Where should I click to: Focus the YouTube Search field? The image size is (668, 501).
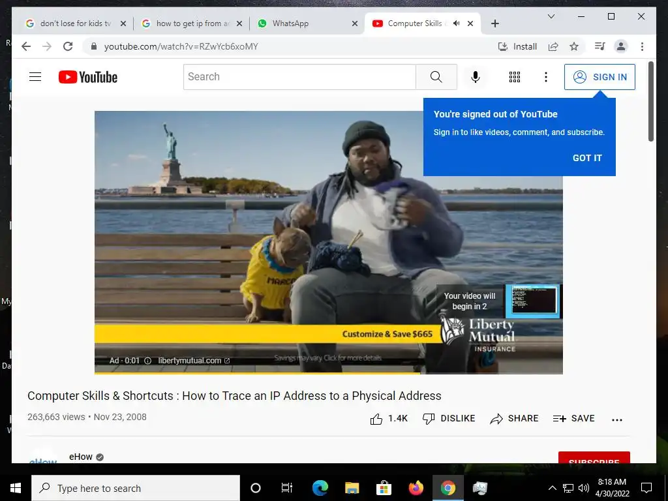click(x=299, y=77)
